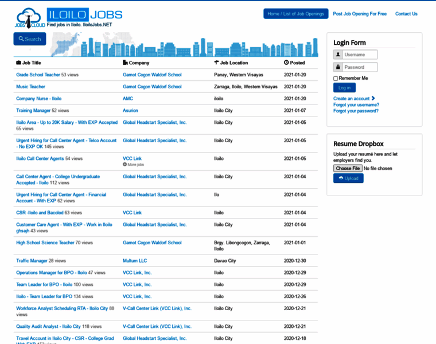This screenshot has width=436, height=344.
Task: Open Forgot your username link
Action: tap(356, 104)
